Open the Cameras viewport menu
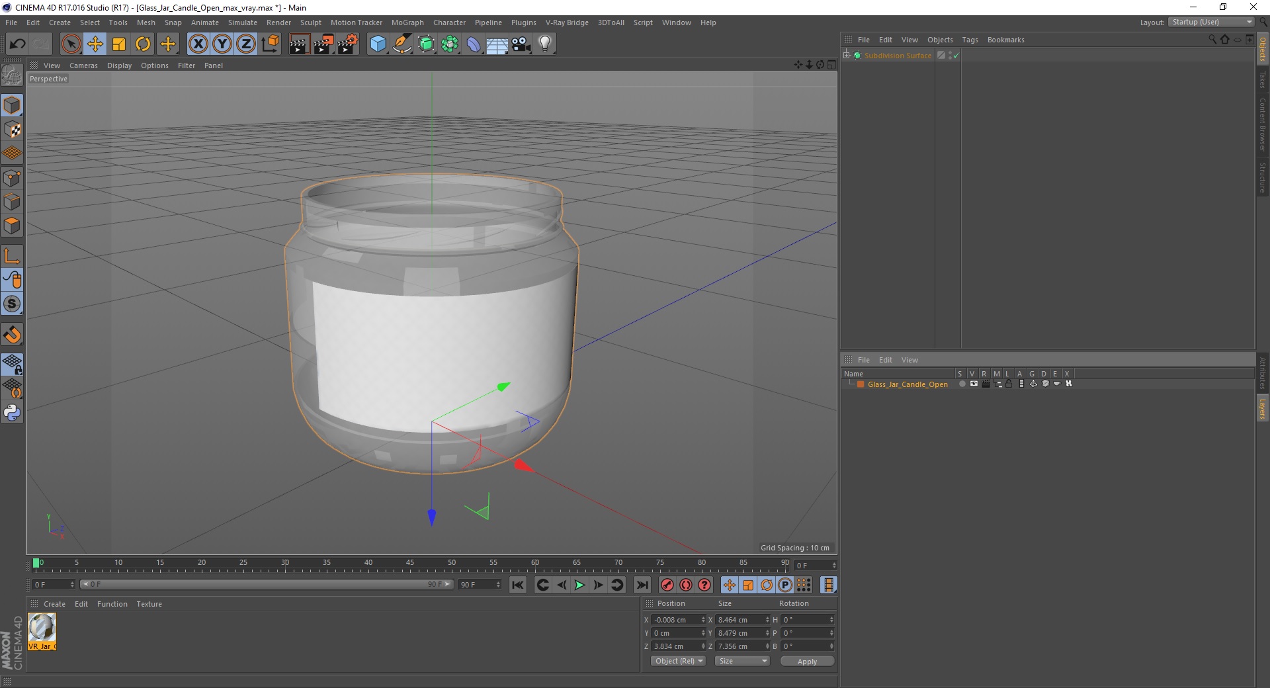1270x688 pixels. click(x=83, y=65)
